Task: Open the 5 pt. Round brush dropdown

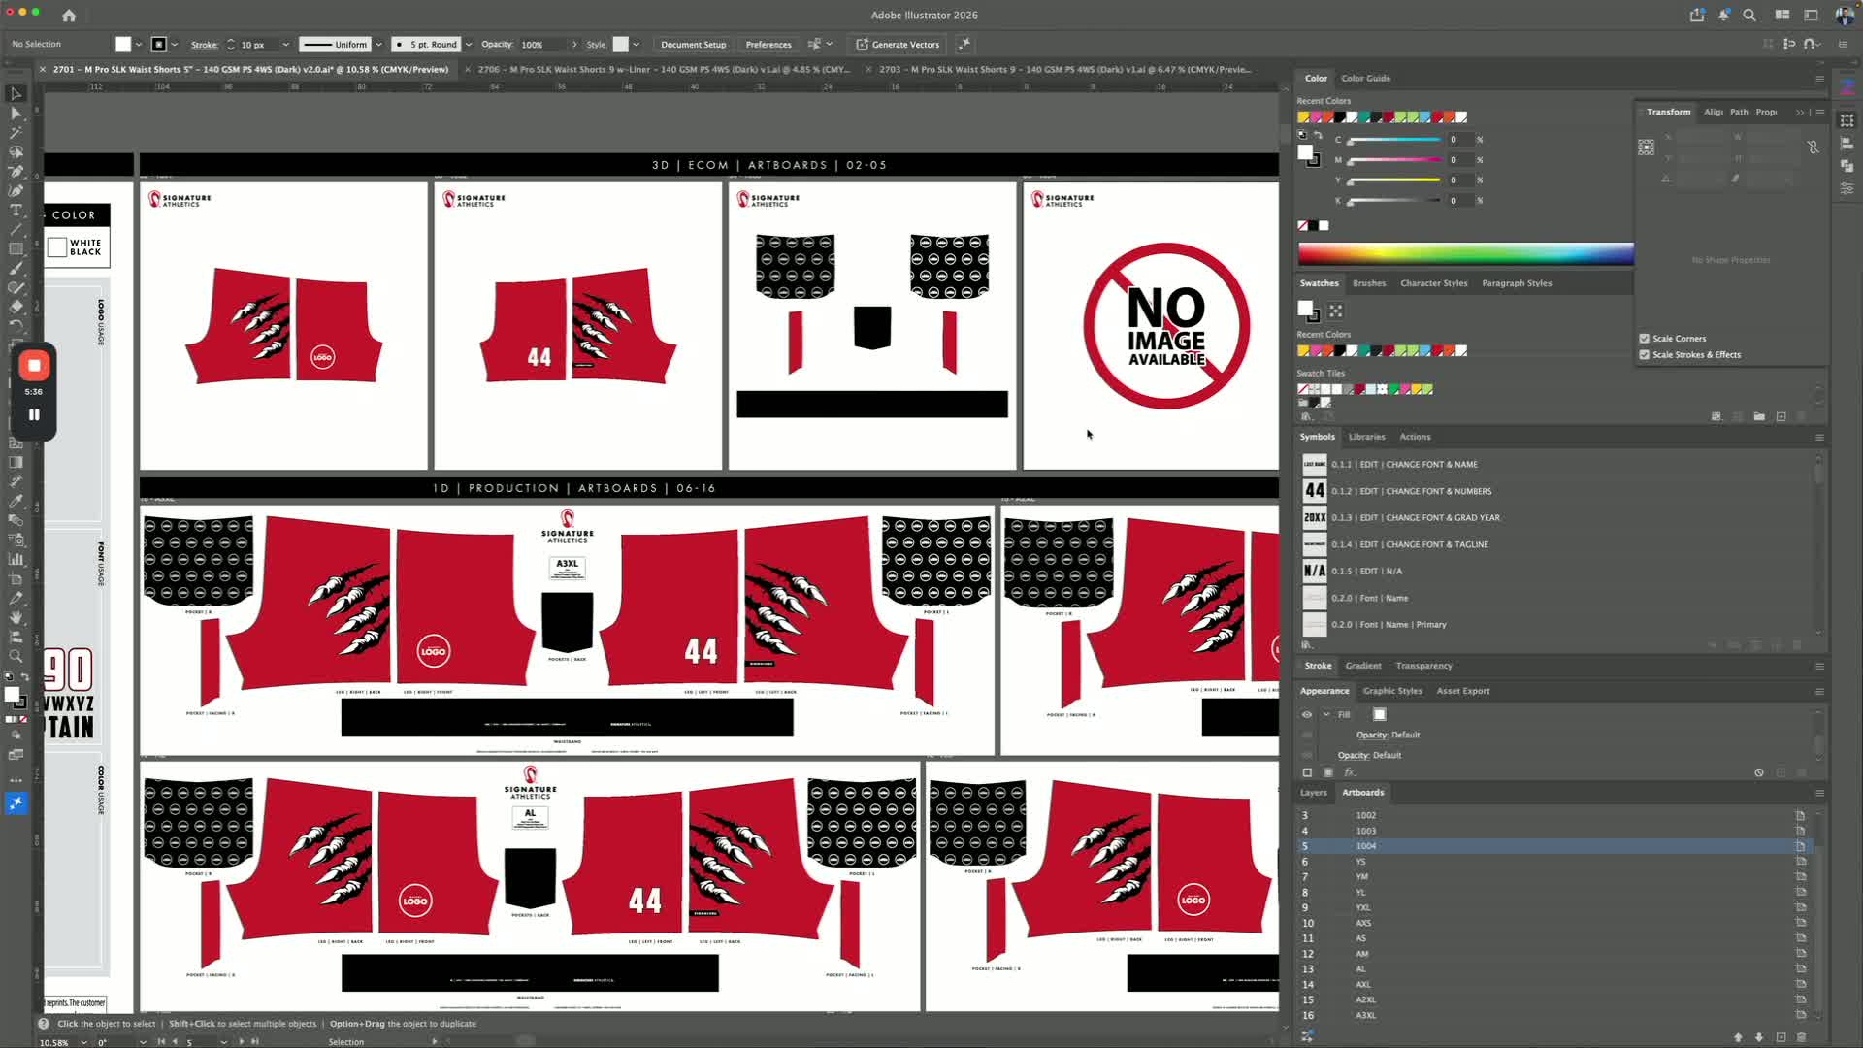Action: [469, 45]
